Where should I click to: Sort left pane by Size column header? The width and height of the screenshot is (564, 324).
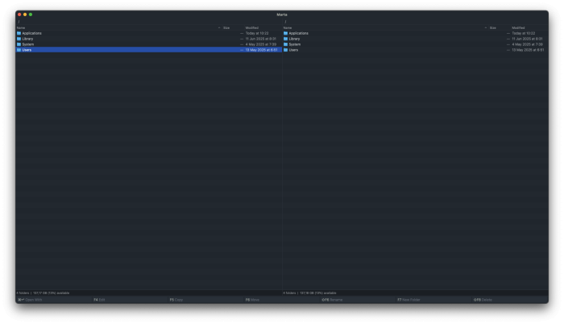pyautogui.click(x=226, y=27)
